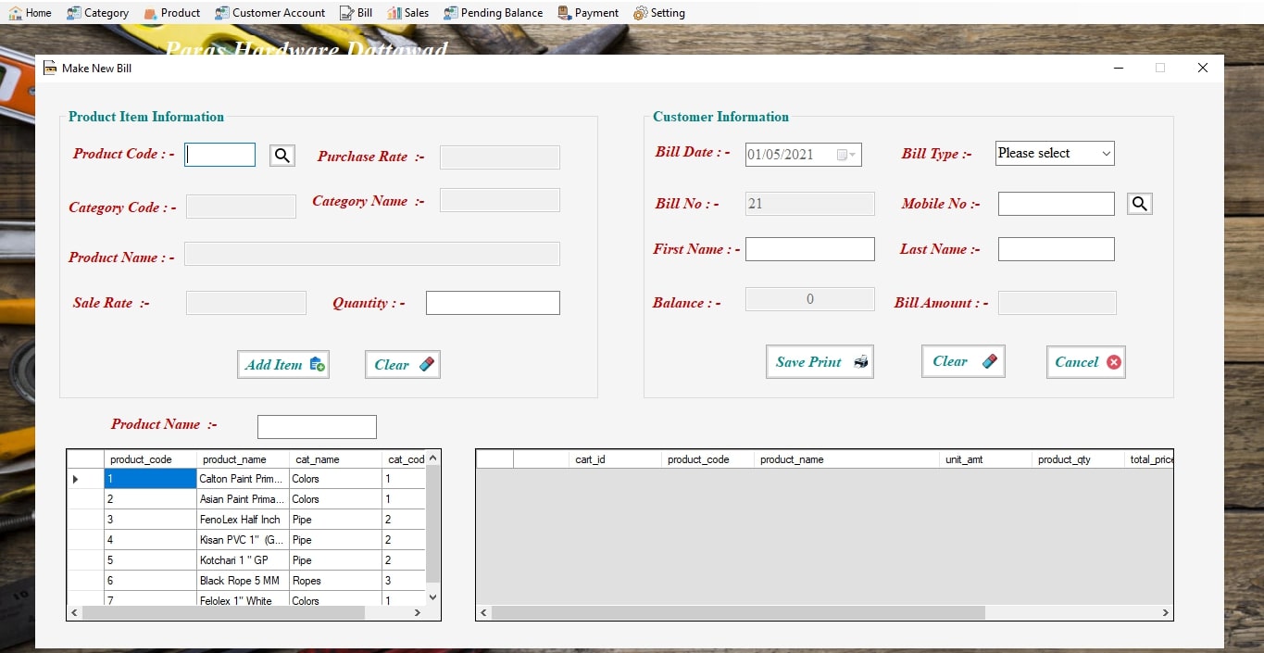The height and width of the screenshot is (653, 1264).
Task: Click the Customer Account menu icon
Action: click(x=222, y=13)
